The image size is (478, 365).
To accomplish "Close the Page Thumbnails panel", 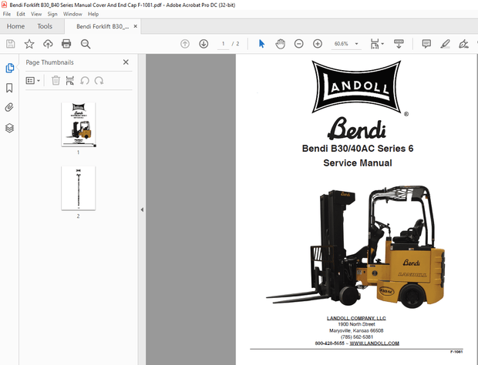I will pyautogui.click(x=126, y=62).
